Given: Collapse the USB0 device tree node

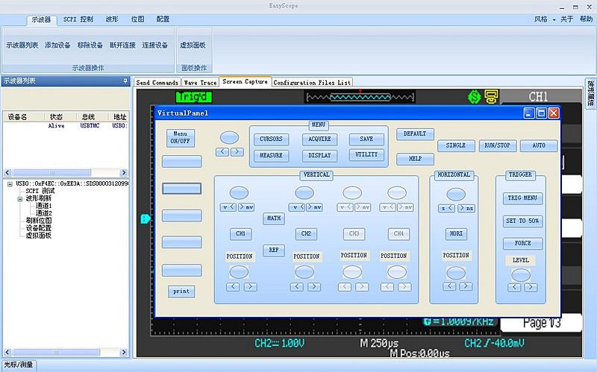Looking at the screenshot, I should [8, 183].
